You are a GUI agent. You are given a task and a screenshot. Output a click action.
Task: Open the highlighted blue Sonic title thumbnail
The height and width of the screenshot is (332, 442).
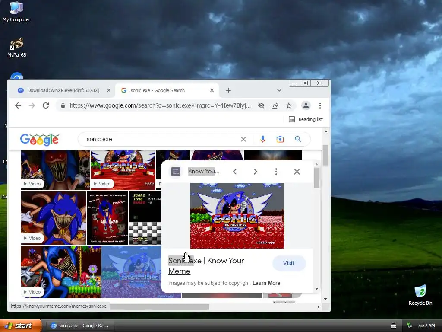tap(131, 271)
